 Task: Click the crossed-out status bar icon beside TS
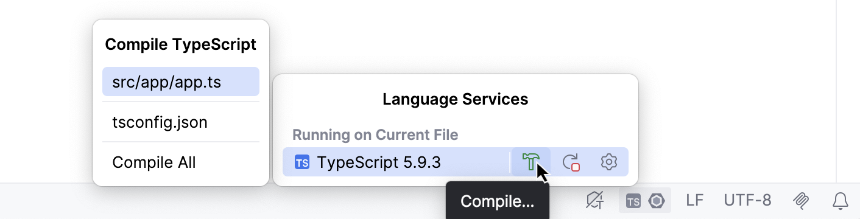tap(594, 200)
